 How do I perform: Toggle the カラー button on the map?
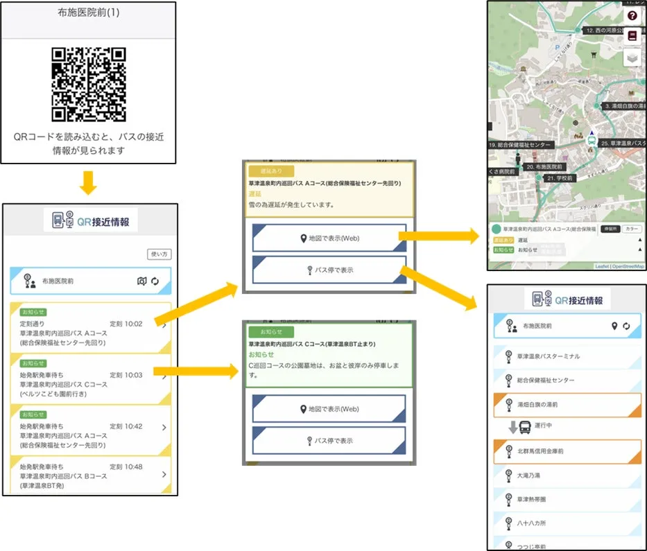click(x=632, y=229)
